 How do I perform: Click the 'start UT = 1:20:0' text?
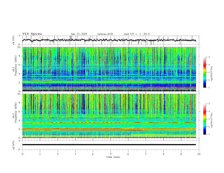(137, 34)
